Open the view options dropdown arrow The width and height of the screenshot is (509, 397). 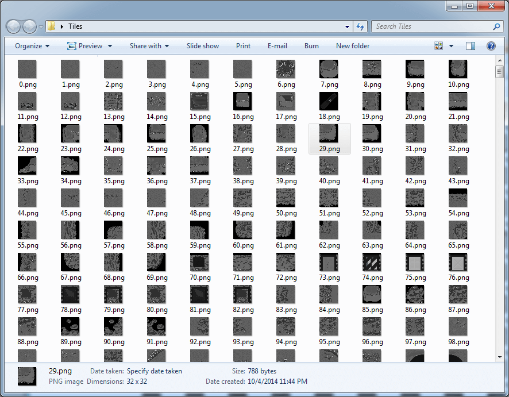[x=451, y=46]
